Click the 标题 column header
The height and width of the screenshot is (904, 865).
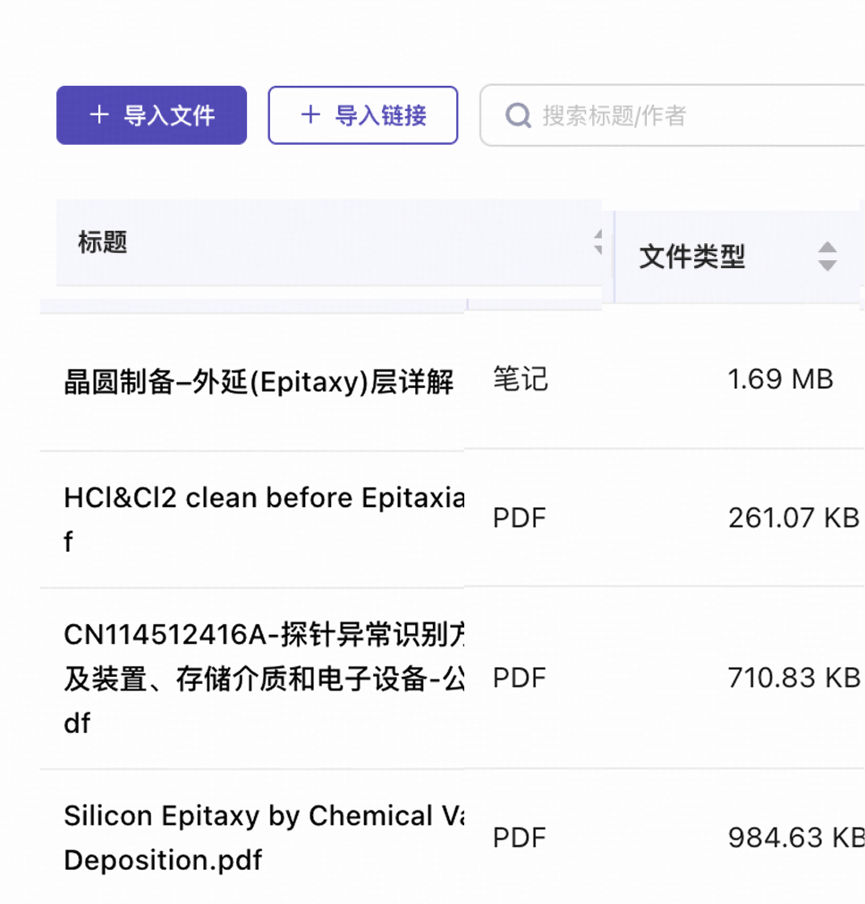point(328,242)
